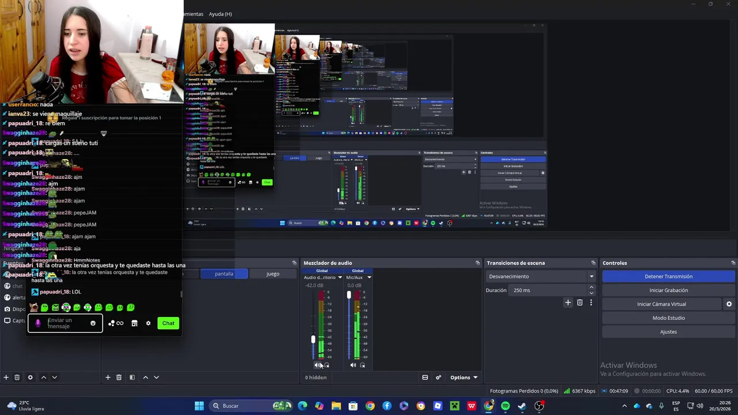Click the cat emote in chat emote row

(x=33, y=308)
